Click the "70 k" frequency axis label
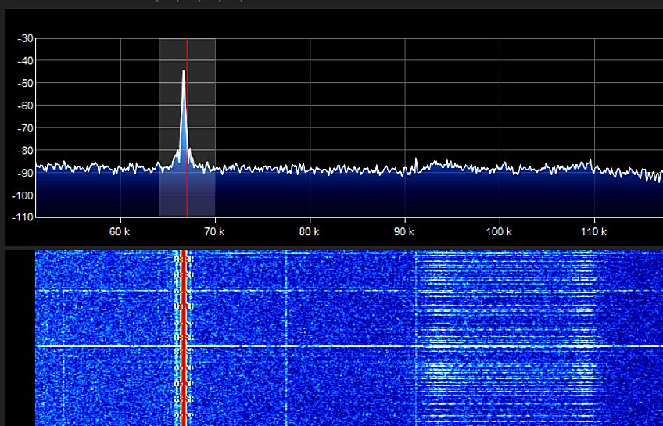 coord(214,231)
